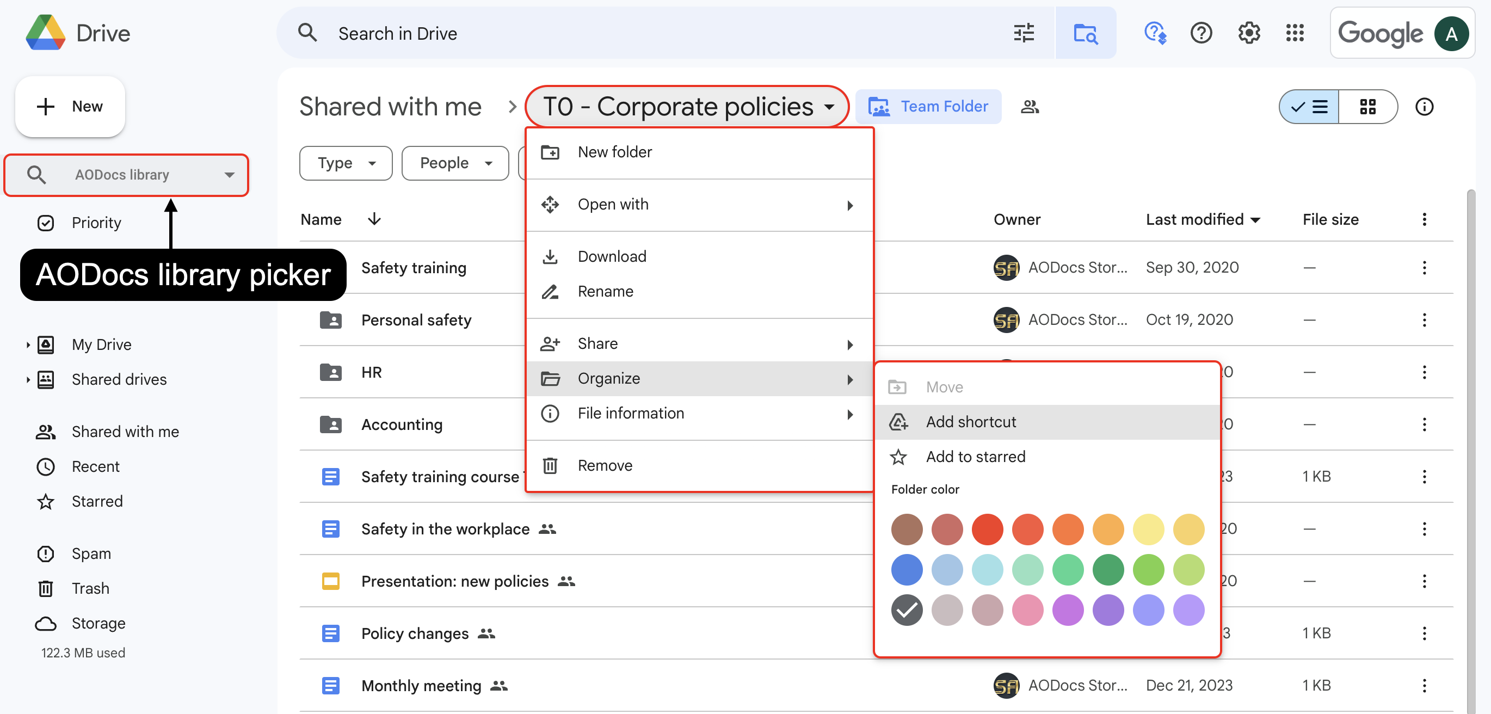Click the Search in Drive field
The height and width of the screenshot is (714, 1491).
(x=666, y=33)
